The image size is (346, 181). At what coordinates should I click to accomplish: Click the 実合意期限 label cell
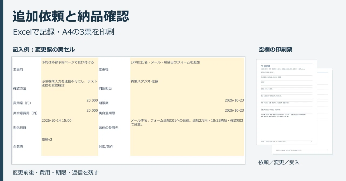click(107, 113)
